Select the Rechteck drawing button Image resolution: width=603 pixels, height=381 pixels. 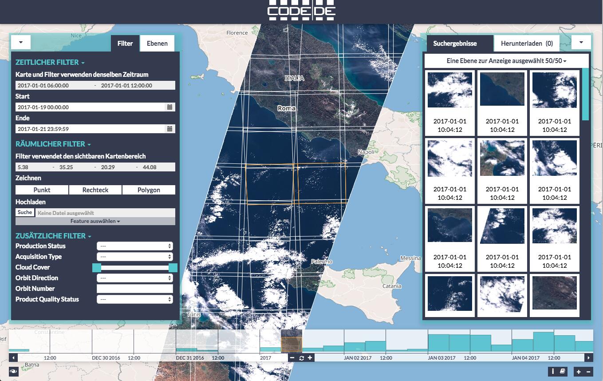click(95, 190)
